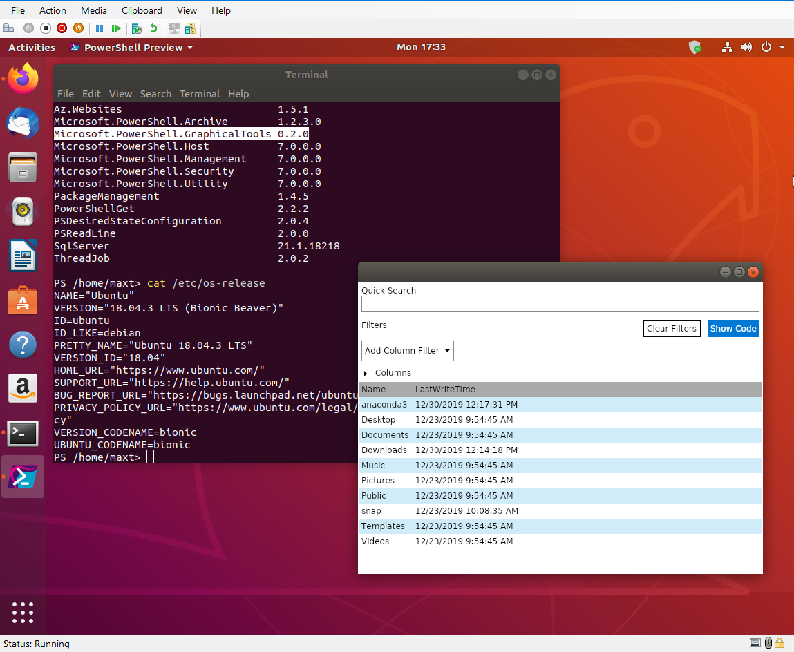The width and height of the screenshot is (794, 652).
Task: Open the wired network status icon
Action: pos(727,48)
